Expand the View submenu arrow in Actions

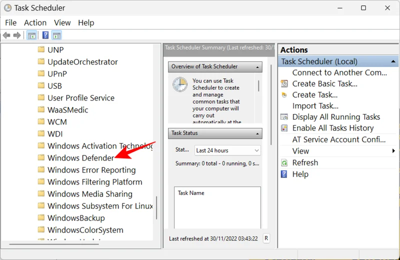tap(394, 151)
